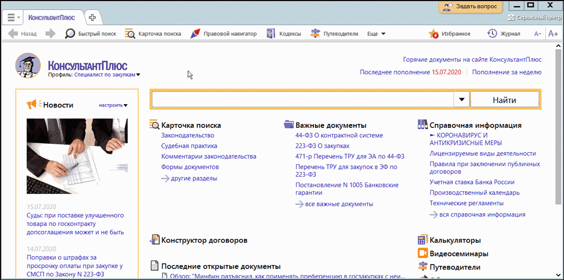Screen dimensions: 564x280
Task: Open the news photo thumbnail
Action: [x=77, y=156]
